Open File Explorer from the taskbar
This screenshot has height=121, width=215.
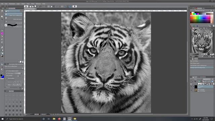click(x=54, y=119)
